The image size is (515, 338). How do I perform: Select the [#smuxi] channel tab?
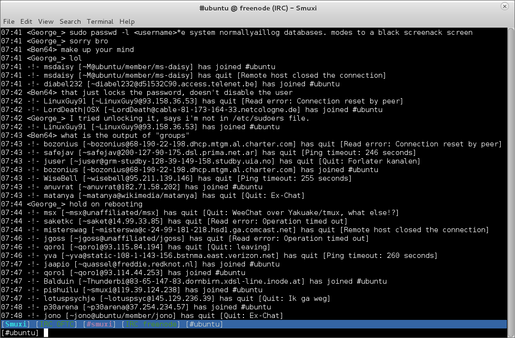point(99,324)
